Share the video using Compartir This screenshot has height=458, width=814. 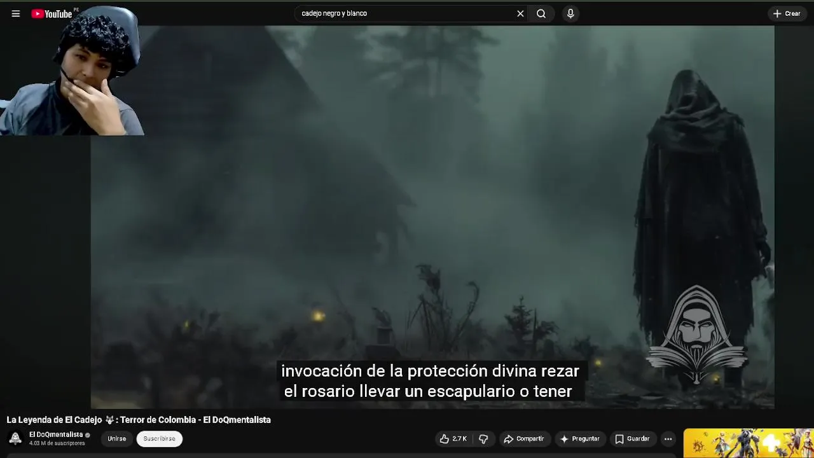click(523, 439)
